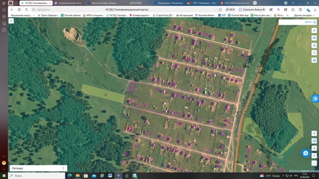Open Microsoft Edge from the taskbar
The height and width of the screenshot is (179, 319).
[70, 176]
